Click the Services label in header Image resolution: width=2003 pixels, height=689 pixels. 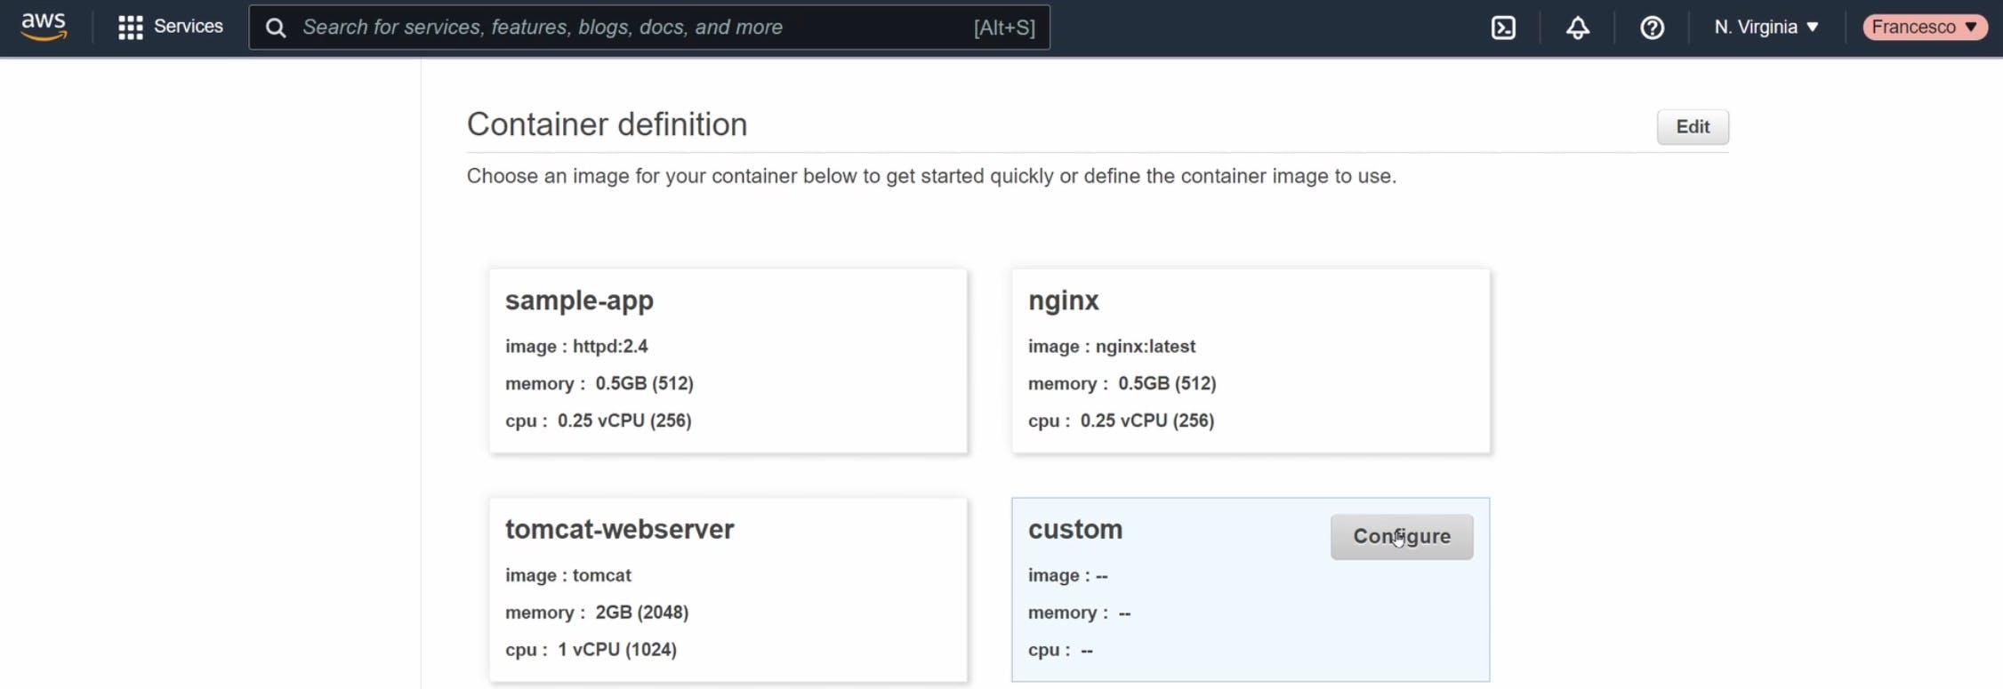pos(189,28)
